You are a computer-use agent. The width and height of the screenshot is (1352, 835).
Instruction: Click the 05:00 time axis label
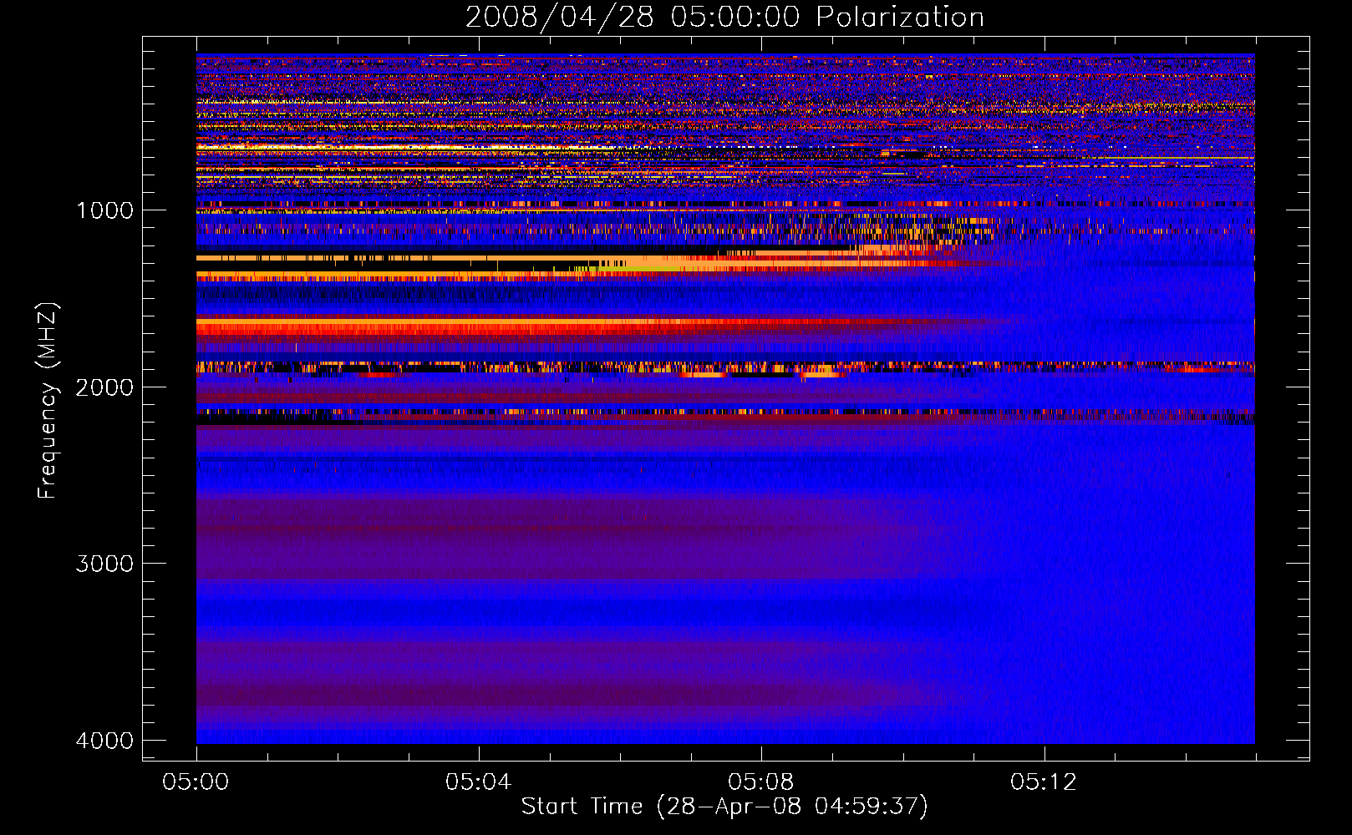coord(196,782)
